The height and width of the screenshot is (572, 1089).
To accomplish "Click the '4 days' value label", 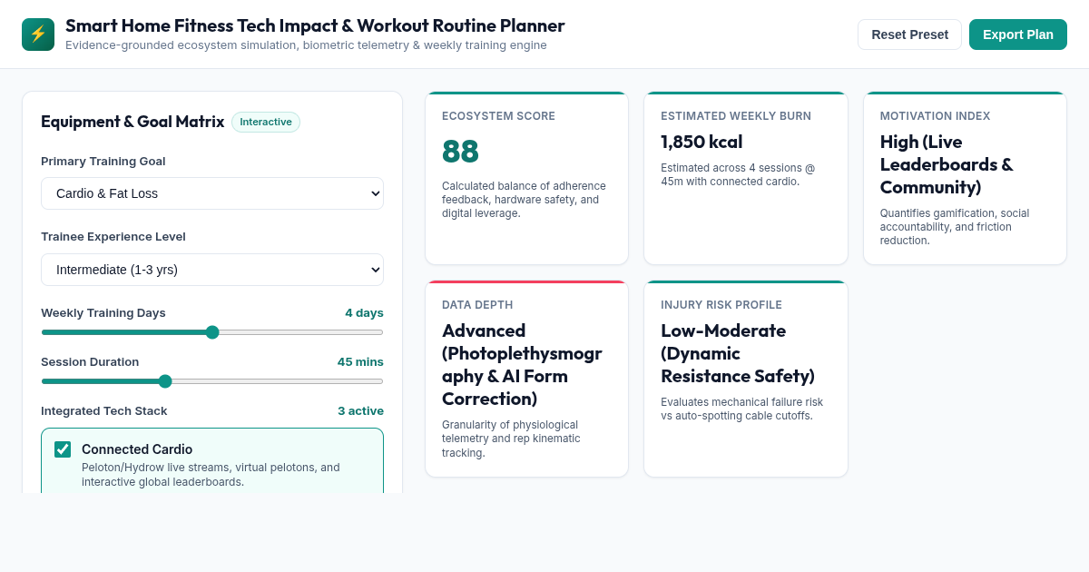I will [364, 312].
